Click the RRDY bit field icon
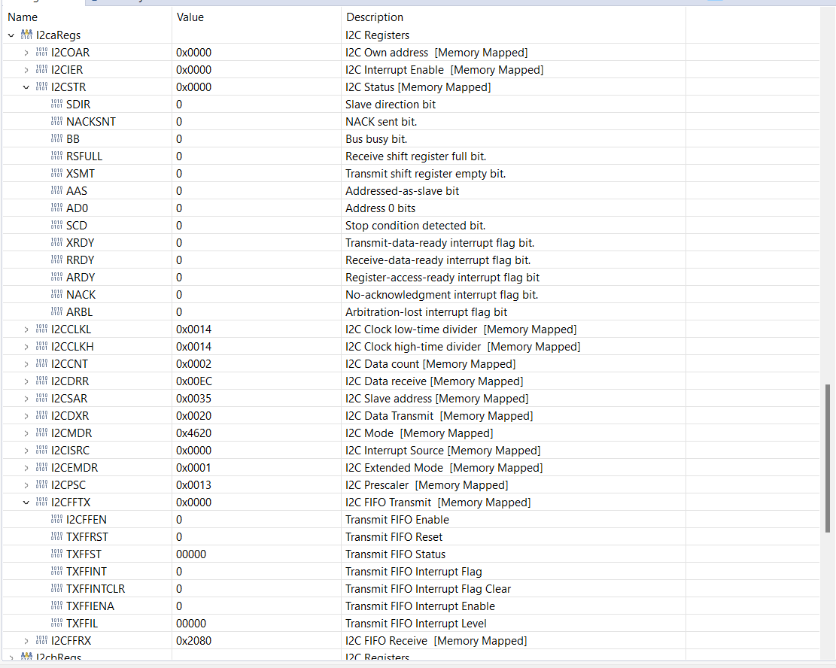836x668 pixels. pyautogui.click(x=56, y=260)
